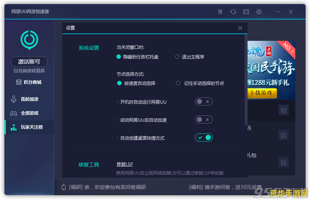Viewport: 310px width, 200px height.
Task: Click the 激活账号 button
Action: pyautogui.click(x=29, y=61)
